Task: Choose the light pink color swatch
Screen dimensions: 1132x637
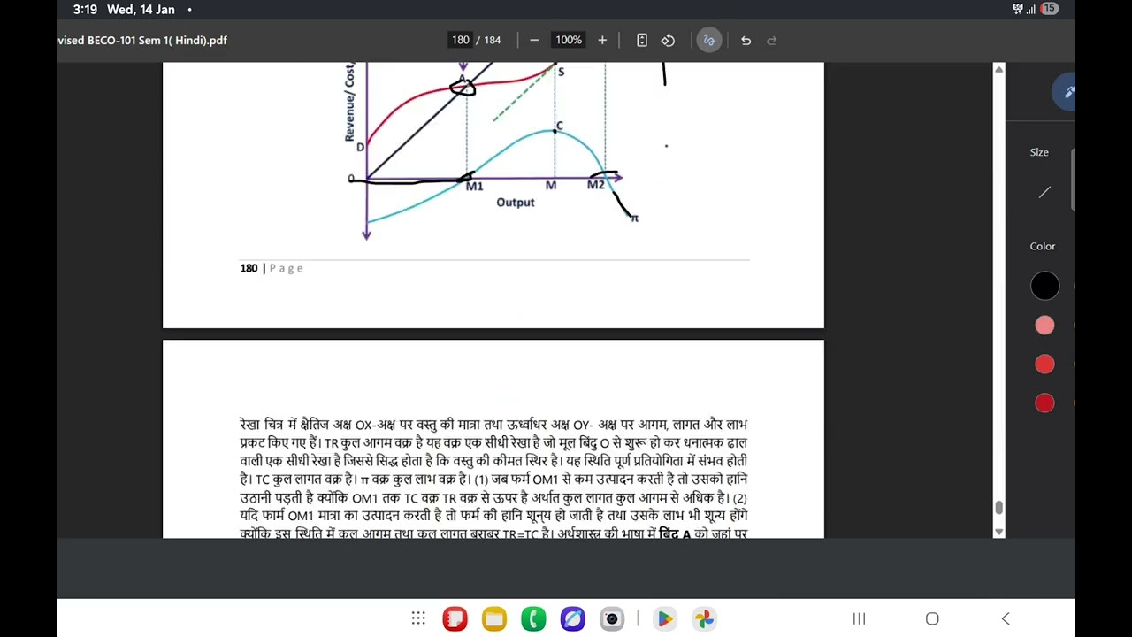Action: 1045,326
